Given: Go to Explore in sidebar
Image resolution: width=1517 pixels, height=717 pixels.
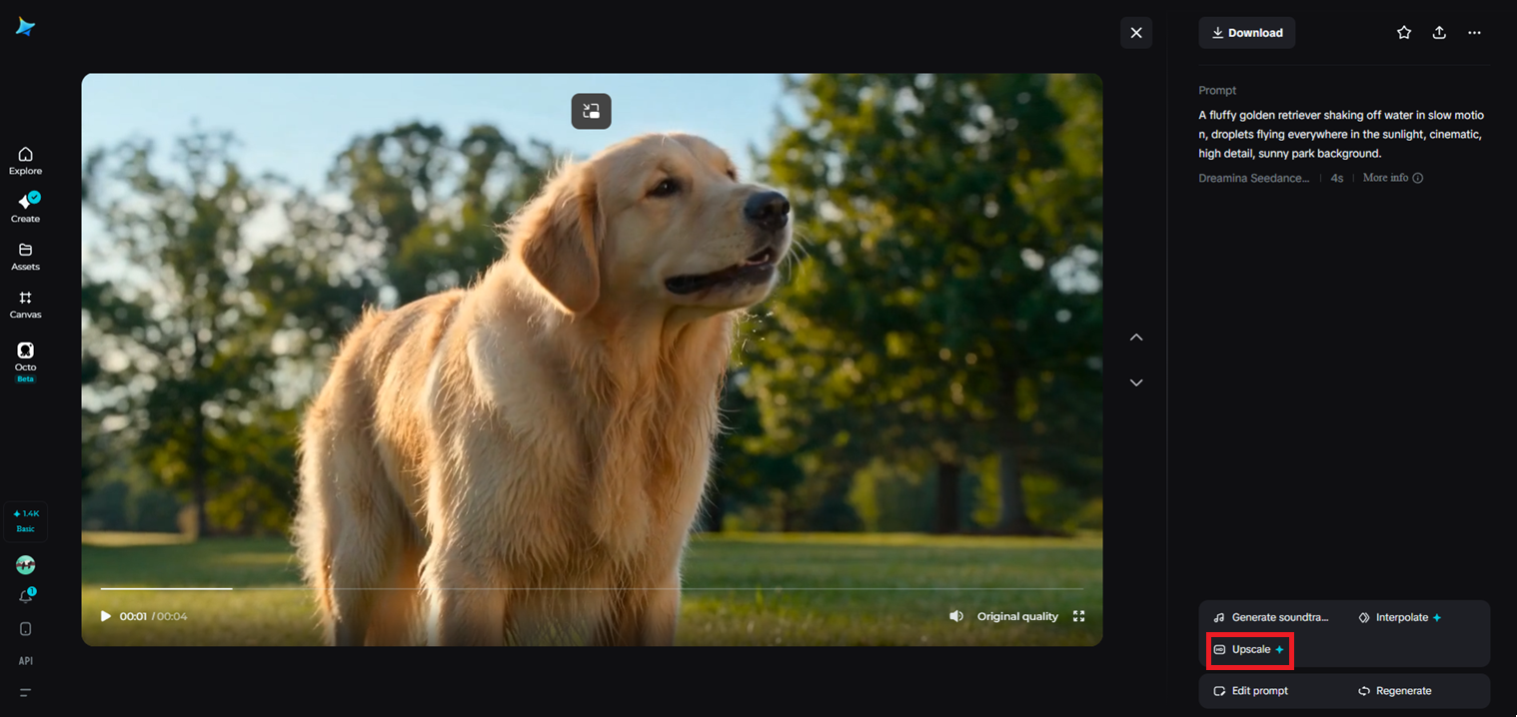Looking at the screenshot, I should [x=26, y=161].
